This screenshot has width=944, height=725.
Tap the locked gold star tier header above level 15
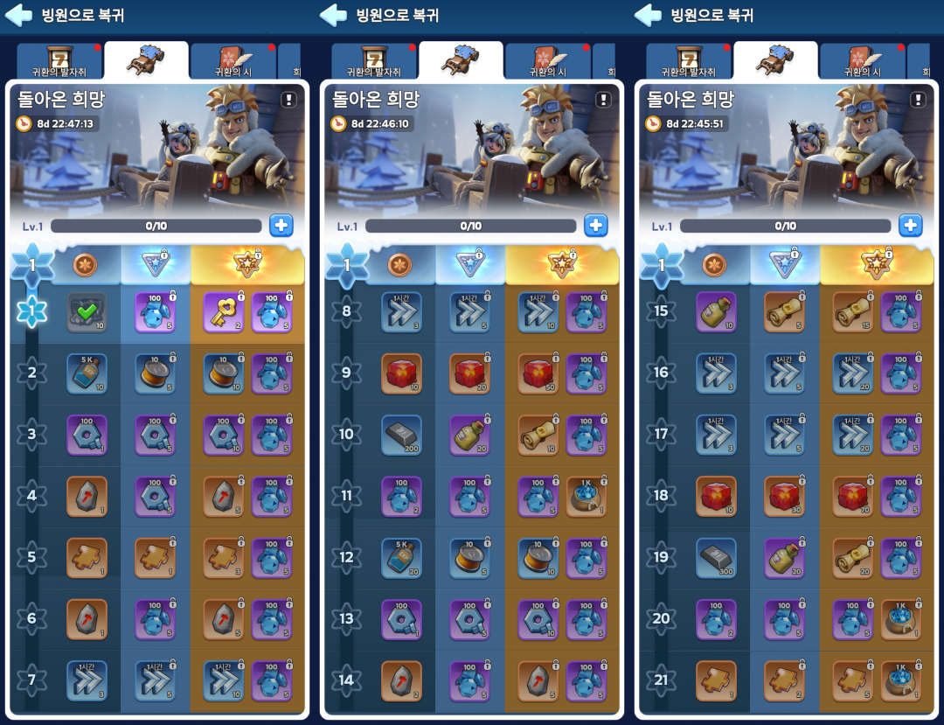tap(877, 264)
